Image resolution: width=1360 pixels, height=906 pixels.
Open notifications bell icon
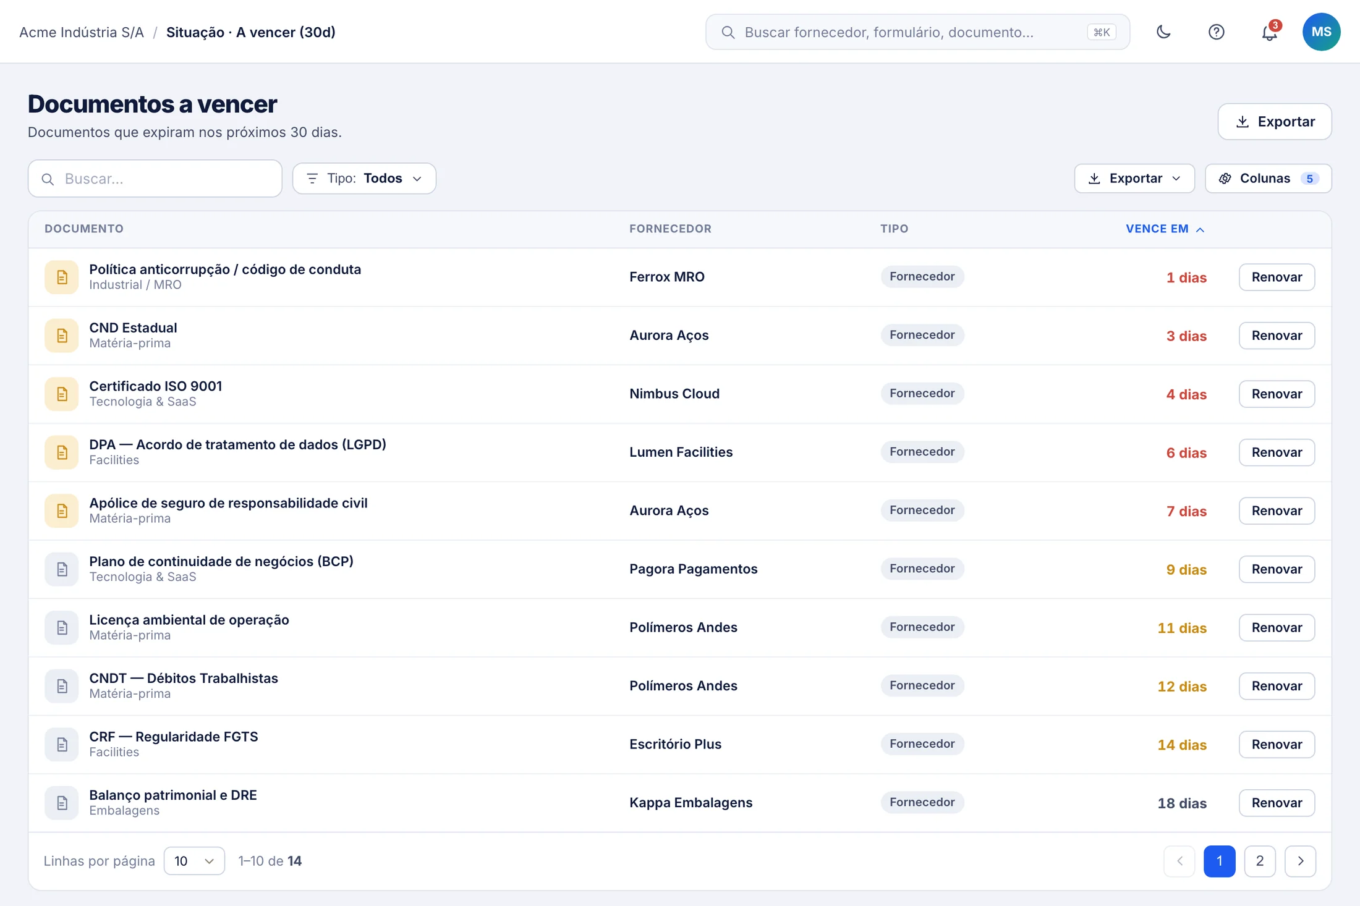click(1269, 32)
